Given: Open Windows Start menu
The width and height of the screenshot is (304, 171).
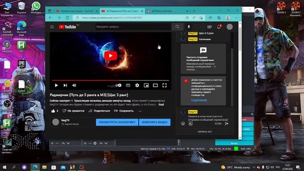Looking at the screenshot, I should click(4, 167).
